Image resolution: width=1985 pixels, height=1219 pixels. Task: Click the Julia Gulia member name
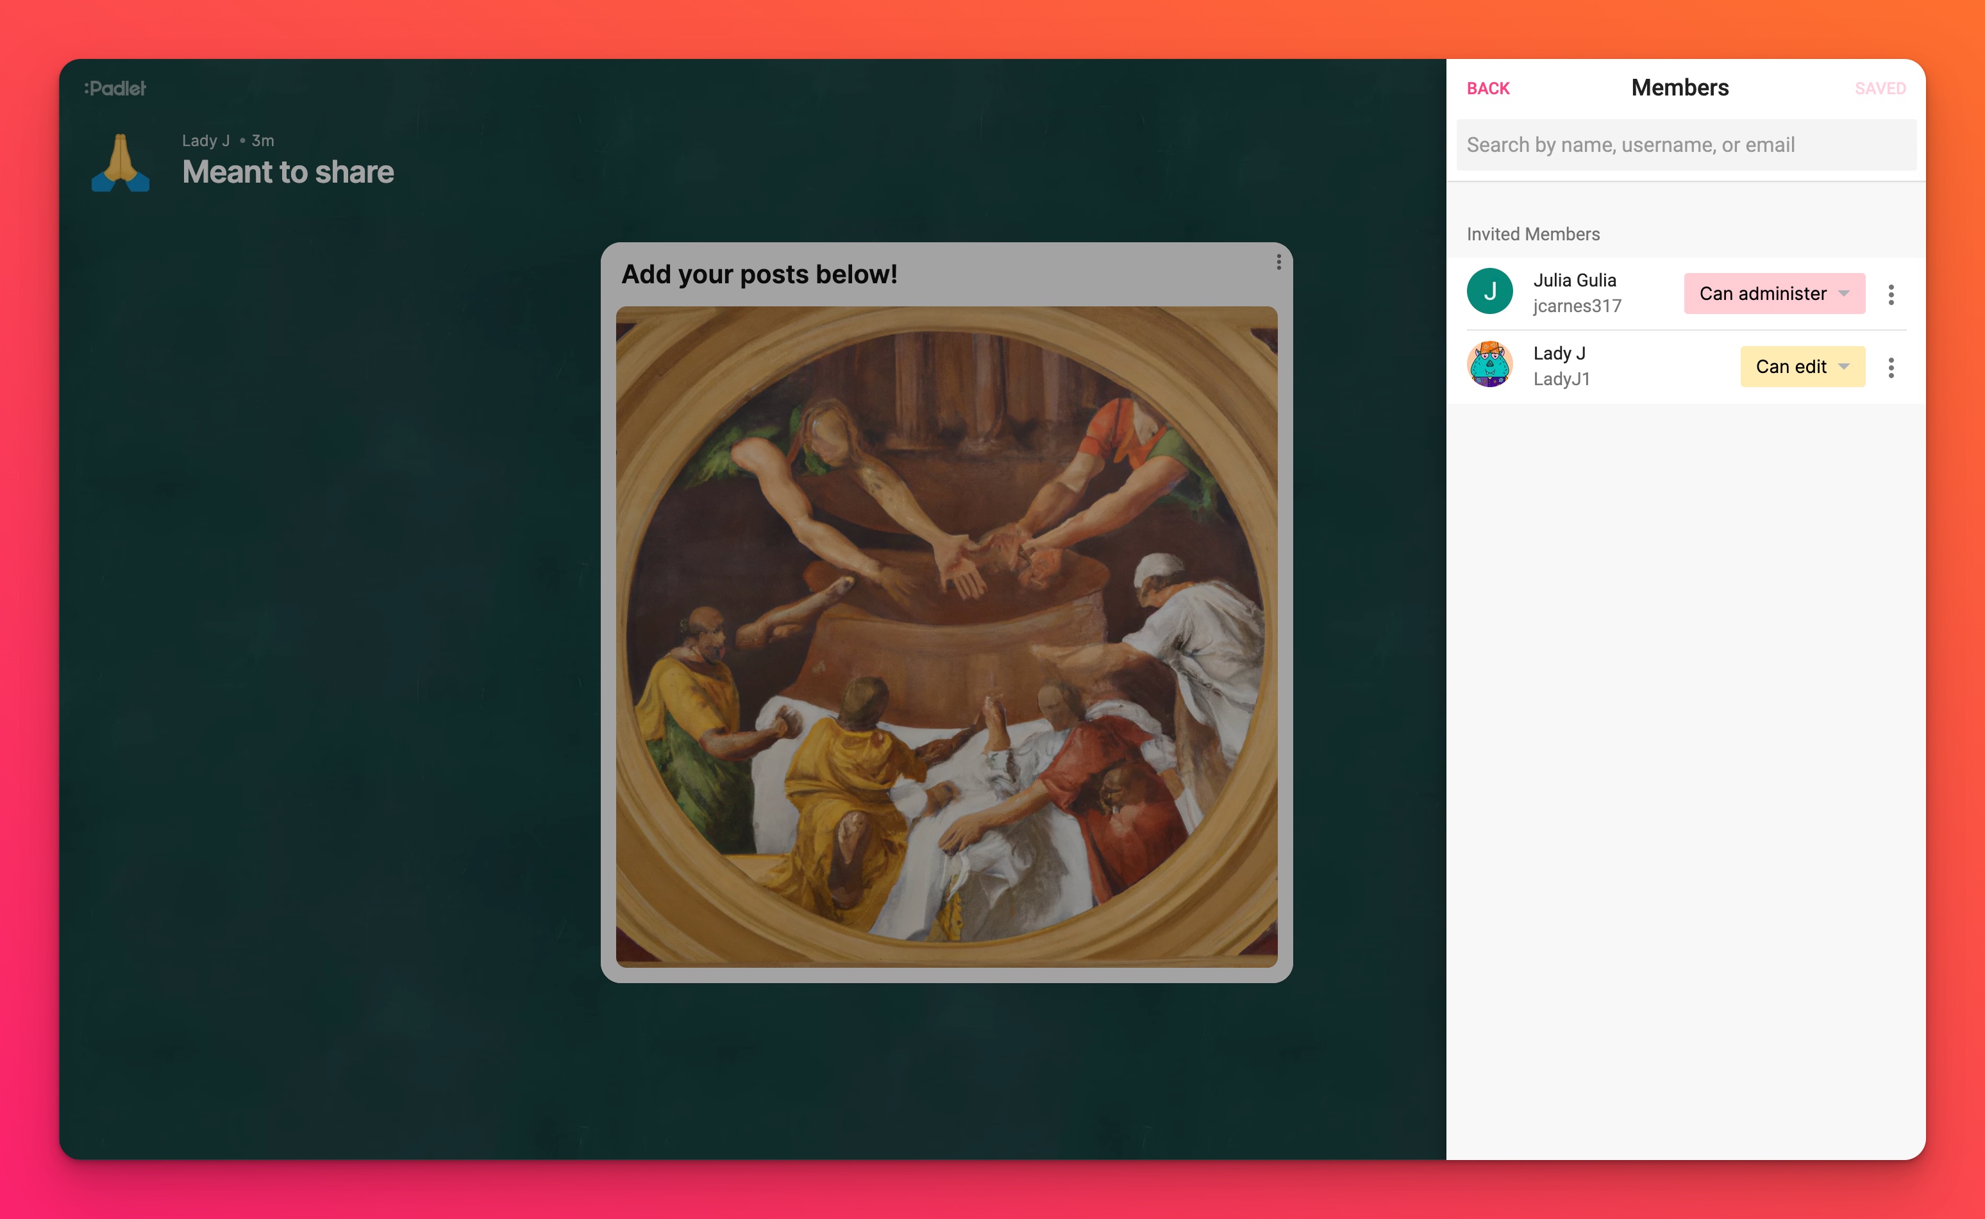point(1575,280)
